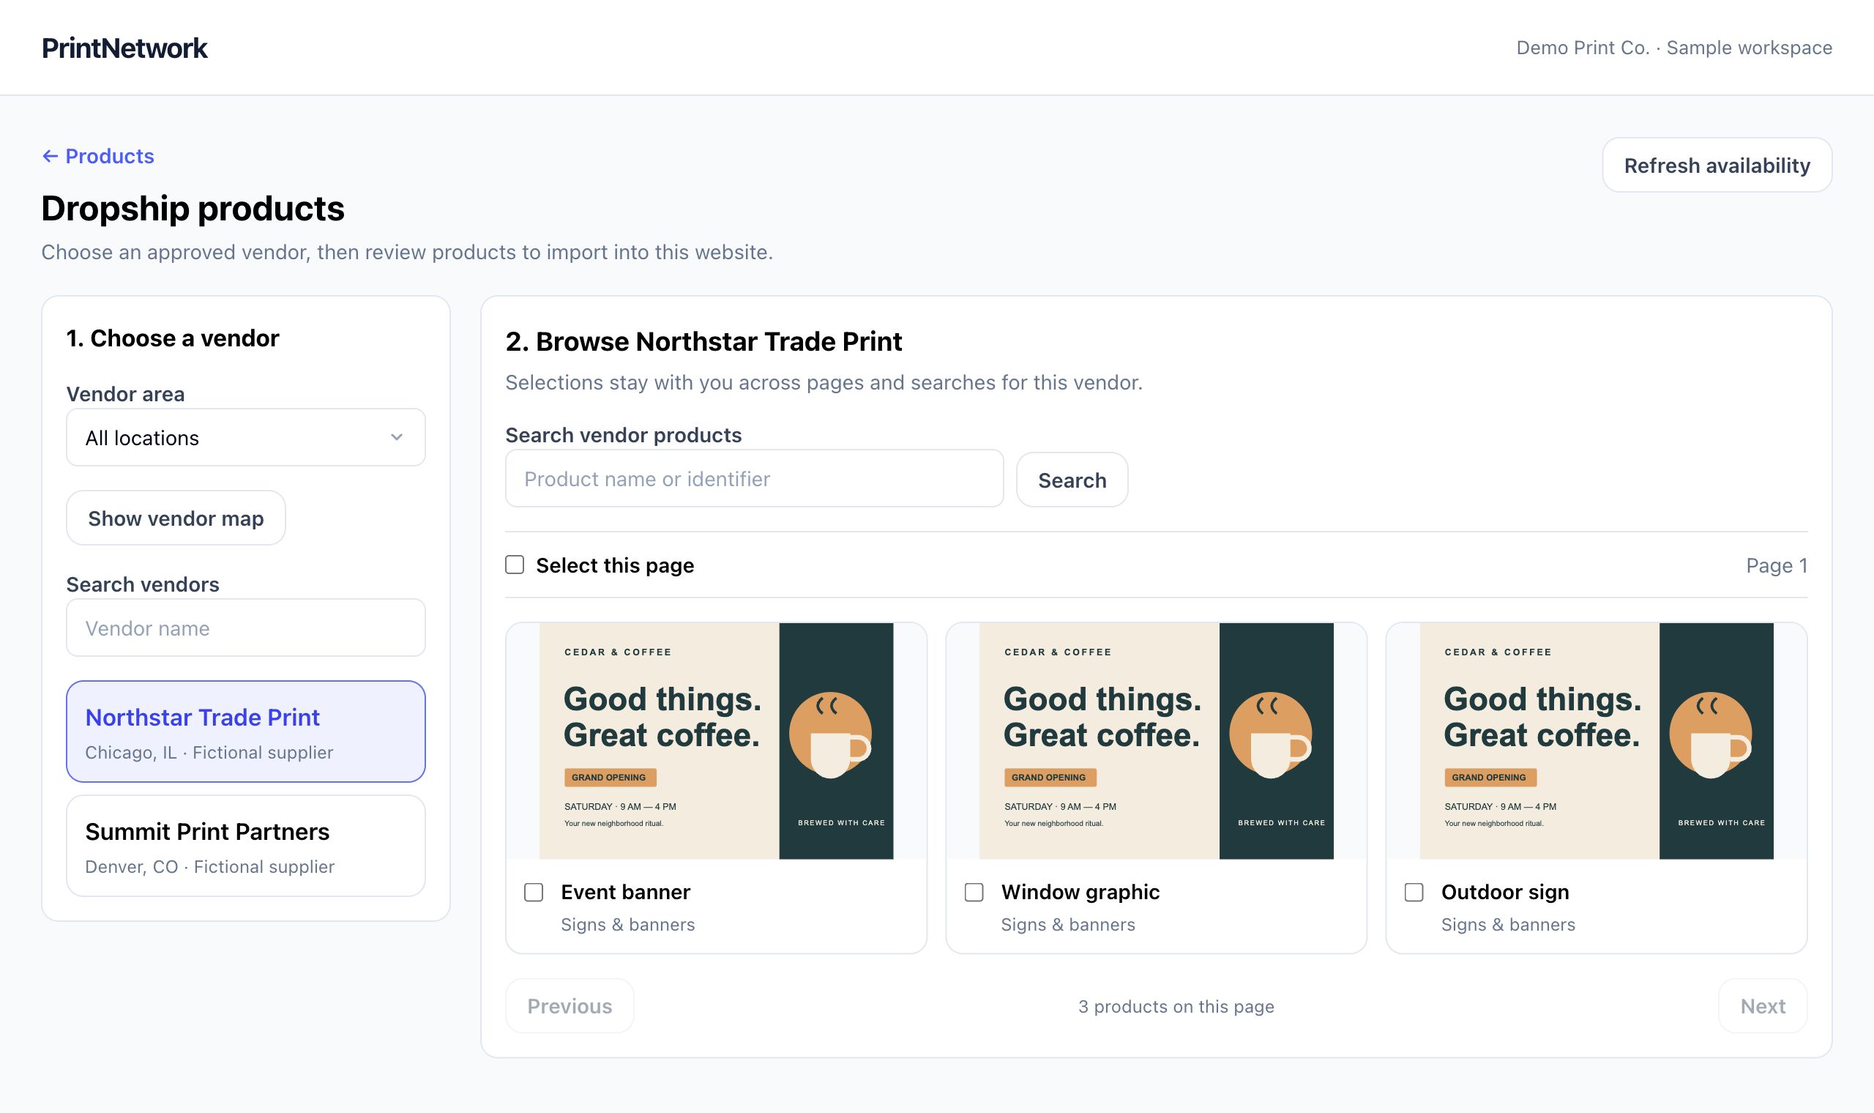Click 'Denver, CO · Fictional supplier' text
1874x1113 pixels.
pyautogui.click(x=210, y=867)
